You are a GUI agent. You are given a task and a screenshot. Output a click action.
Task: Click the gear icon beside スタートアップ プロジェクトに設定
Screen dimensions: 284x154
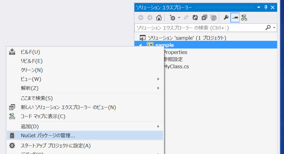12,146
